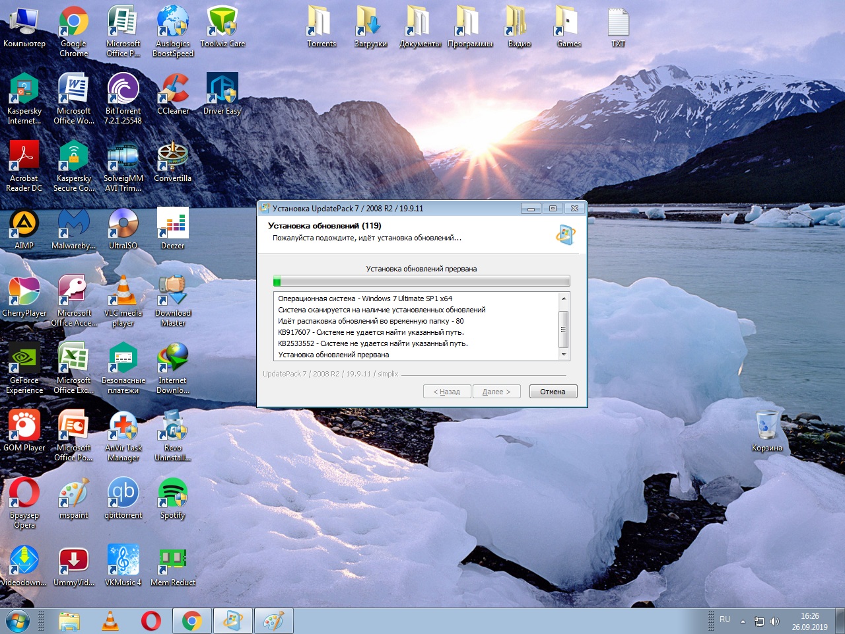Click log scrollbar up arrow in installer

(564, 299)
